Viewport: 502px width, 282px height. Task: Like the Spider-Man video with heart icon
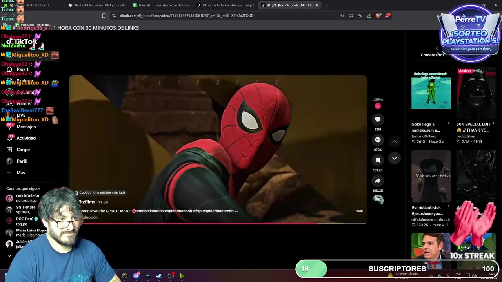point(378,119)
